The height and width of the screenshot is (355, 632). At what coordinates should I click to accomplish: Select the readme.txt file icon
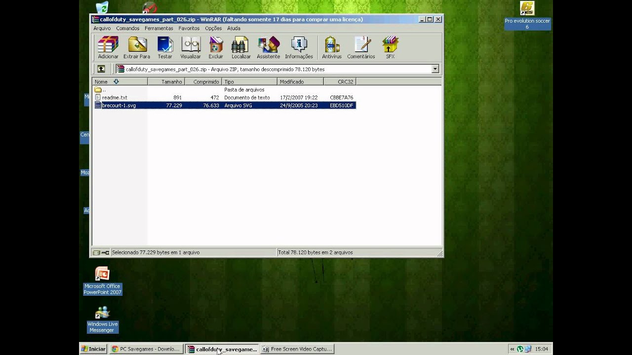point(98,98)
